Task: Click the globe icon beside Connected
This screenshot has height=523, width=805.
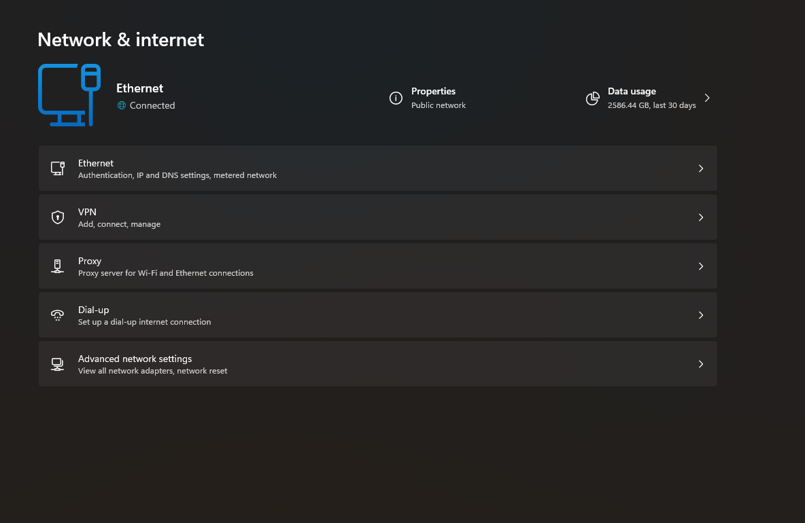Action: pyautogui.click(x=122, y=105)
